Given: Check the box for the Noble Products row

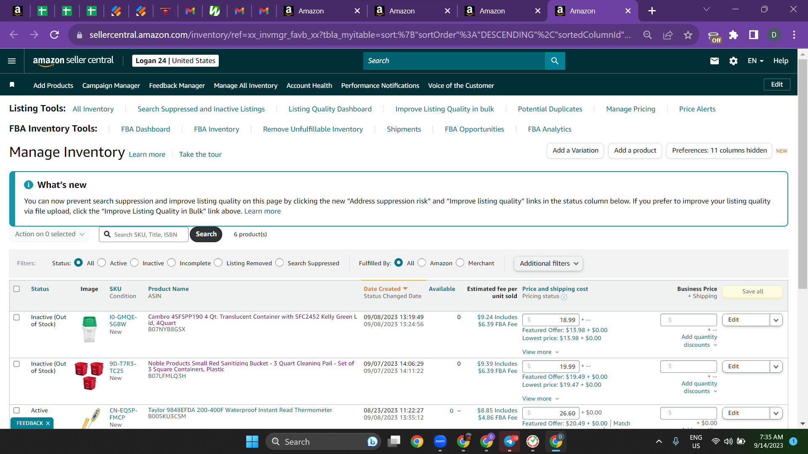Looking at the screenshot, I should (16, 364).
